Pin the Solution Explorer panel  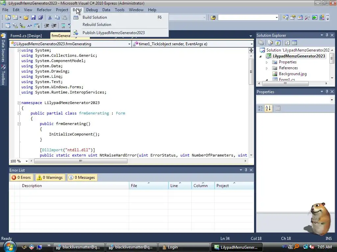(327, 35)
